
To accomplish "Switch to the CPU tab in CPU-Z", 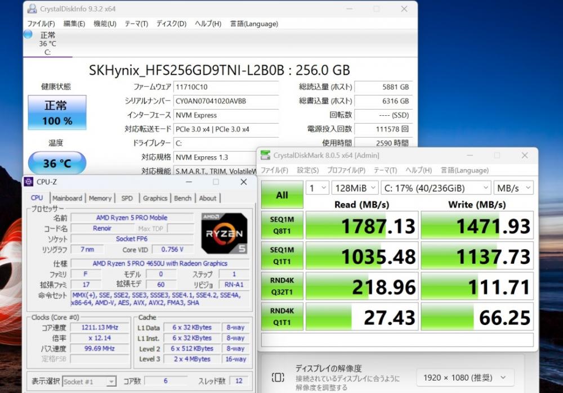I will [37, 198].
